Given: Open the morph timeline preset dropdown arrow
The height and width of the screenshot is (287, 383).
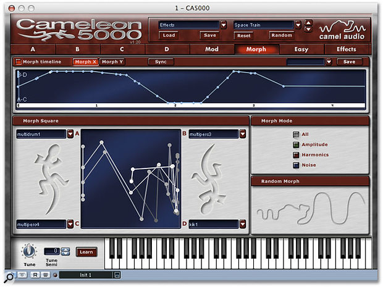Looking at the screenshot, I should click(x=329, y=62).
